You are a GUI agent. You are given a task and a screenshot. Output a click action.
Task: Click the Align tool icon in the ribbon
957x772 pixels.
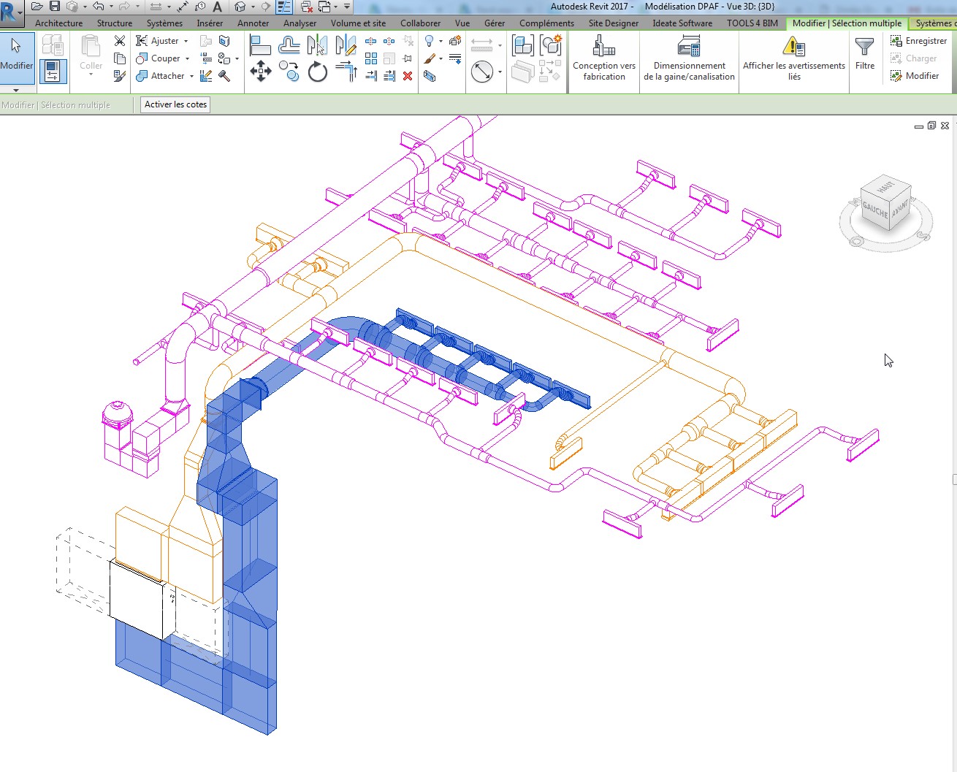[x=260, y=46]
